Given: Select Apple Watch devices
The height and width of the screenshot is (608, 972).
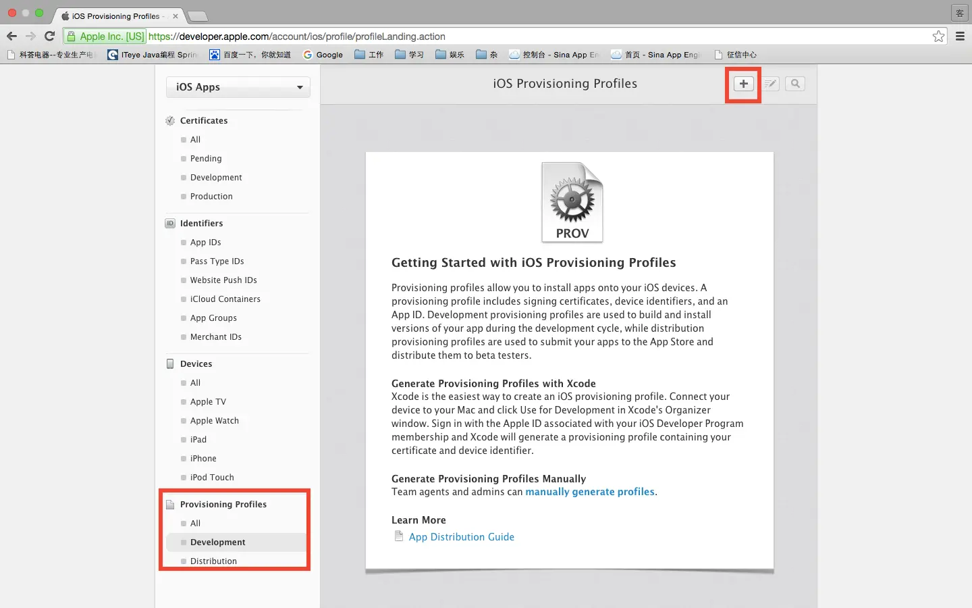Looking at the screenshot, I should (x=214, y=421).
